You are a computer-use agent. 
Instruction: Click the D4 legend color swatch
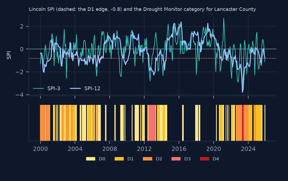point(205,159)
